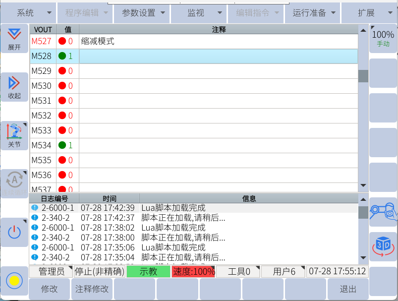The image size is (398, 301).
Task: Click the info icon of the first log entry
Action: point(35,208)
